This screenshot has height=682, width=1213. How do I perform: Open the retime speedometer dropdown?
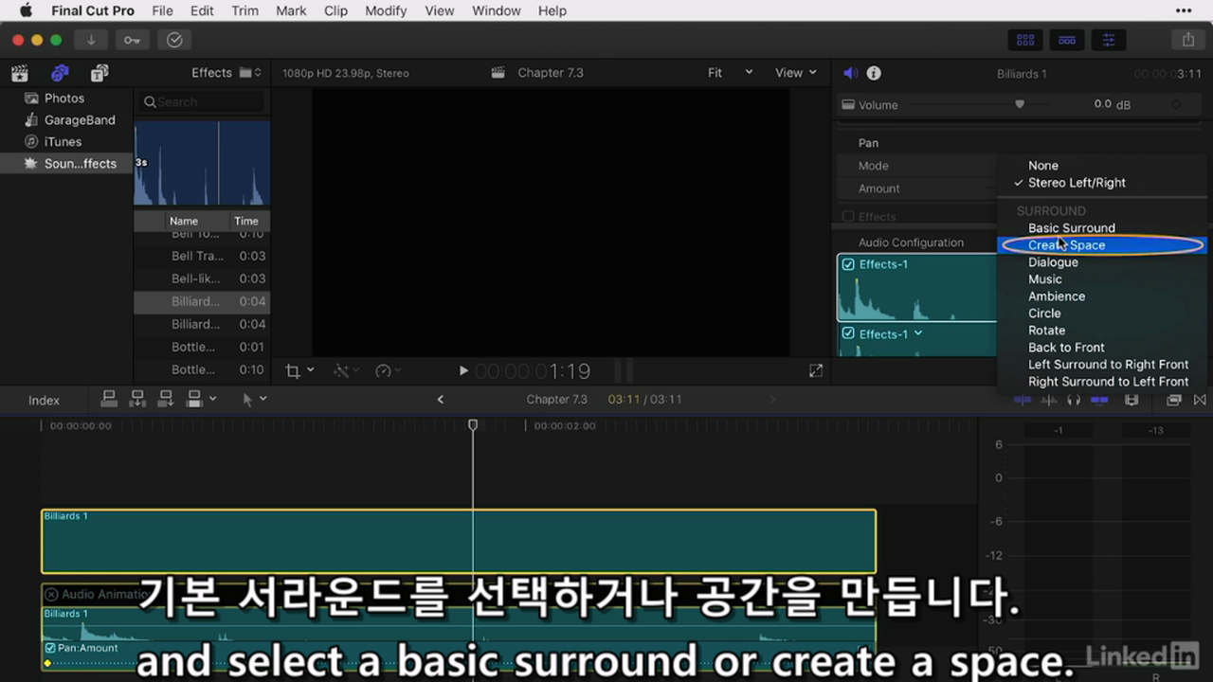click(x=389, y=370)
